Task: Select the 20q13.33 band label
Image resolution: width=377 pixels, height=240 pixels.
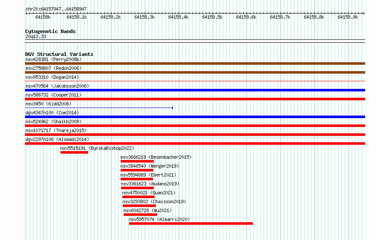Action: click(36, 36)
